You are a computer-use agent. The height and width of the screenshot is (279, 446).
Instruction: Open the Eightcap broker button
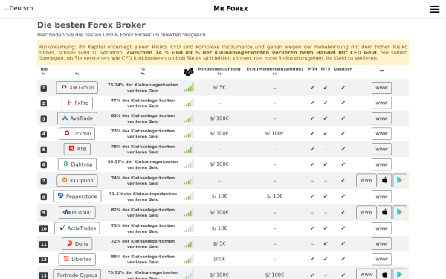(77, 164)
